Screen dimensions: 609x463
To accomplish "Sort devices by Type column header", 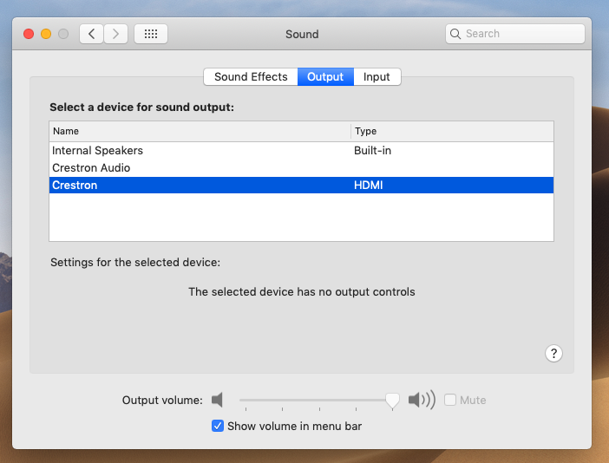I will (x=451, y=131).
